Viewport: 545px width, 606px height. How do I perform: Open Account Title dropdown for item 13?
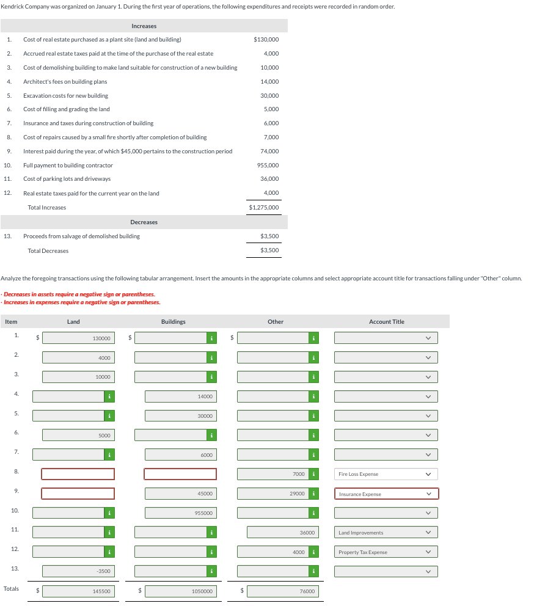click(x=386, y=571)
